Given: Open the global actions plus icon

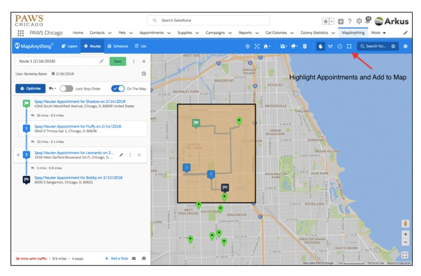Looking at the screenshot, I should pos(341,21).
